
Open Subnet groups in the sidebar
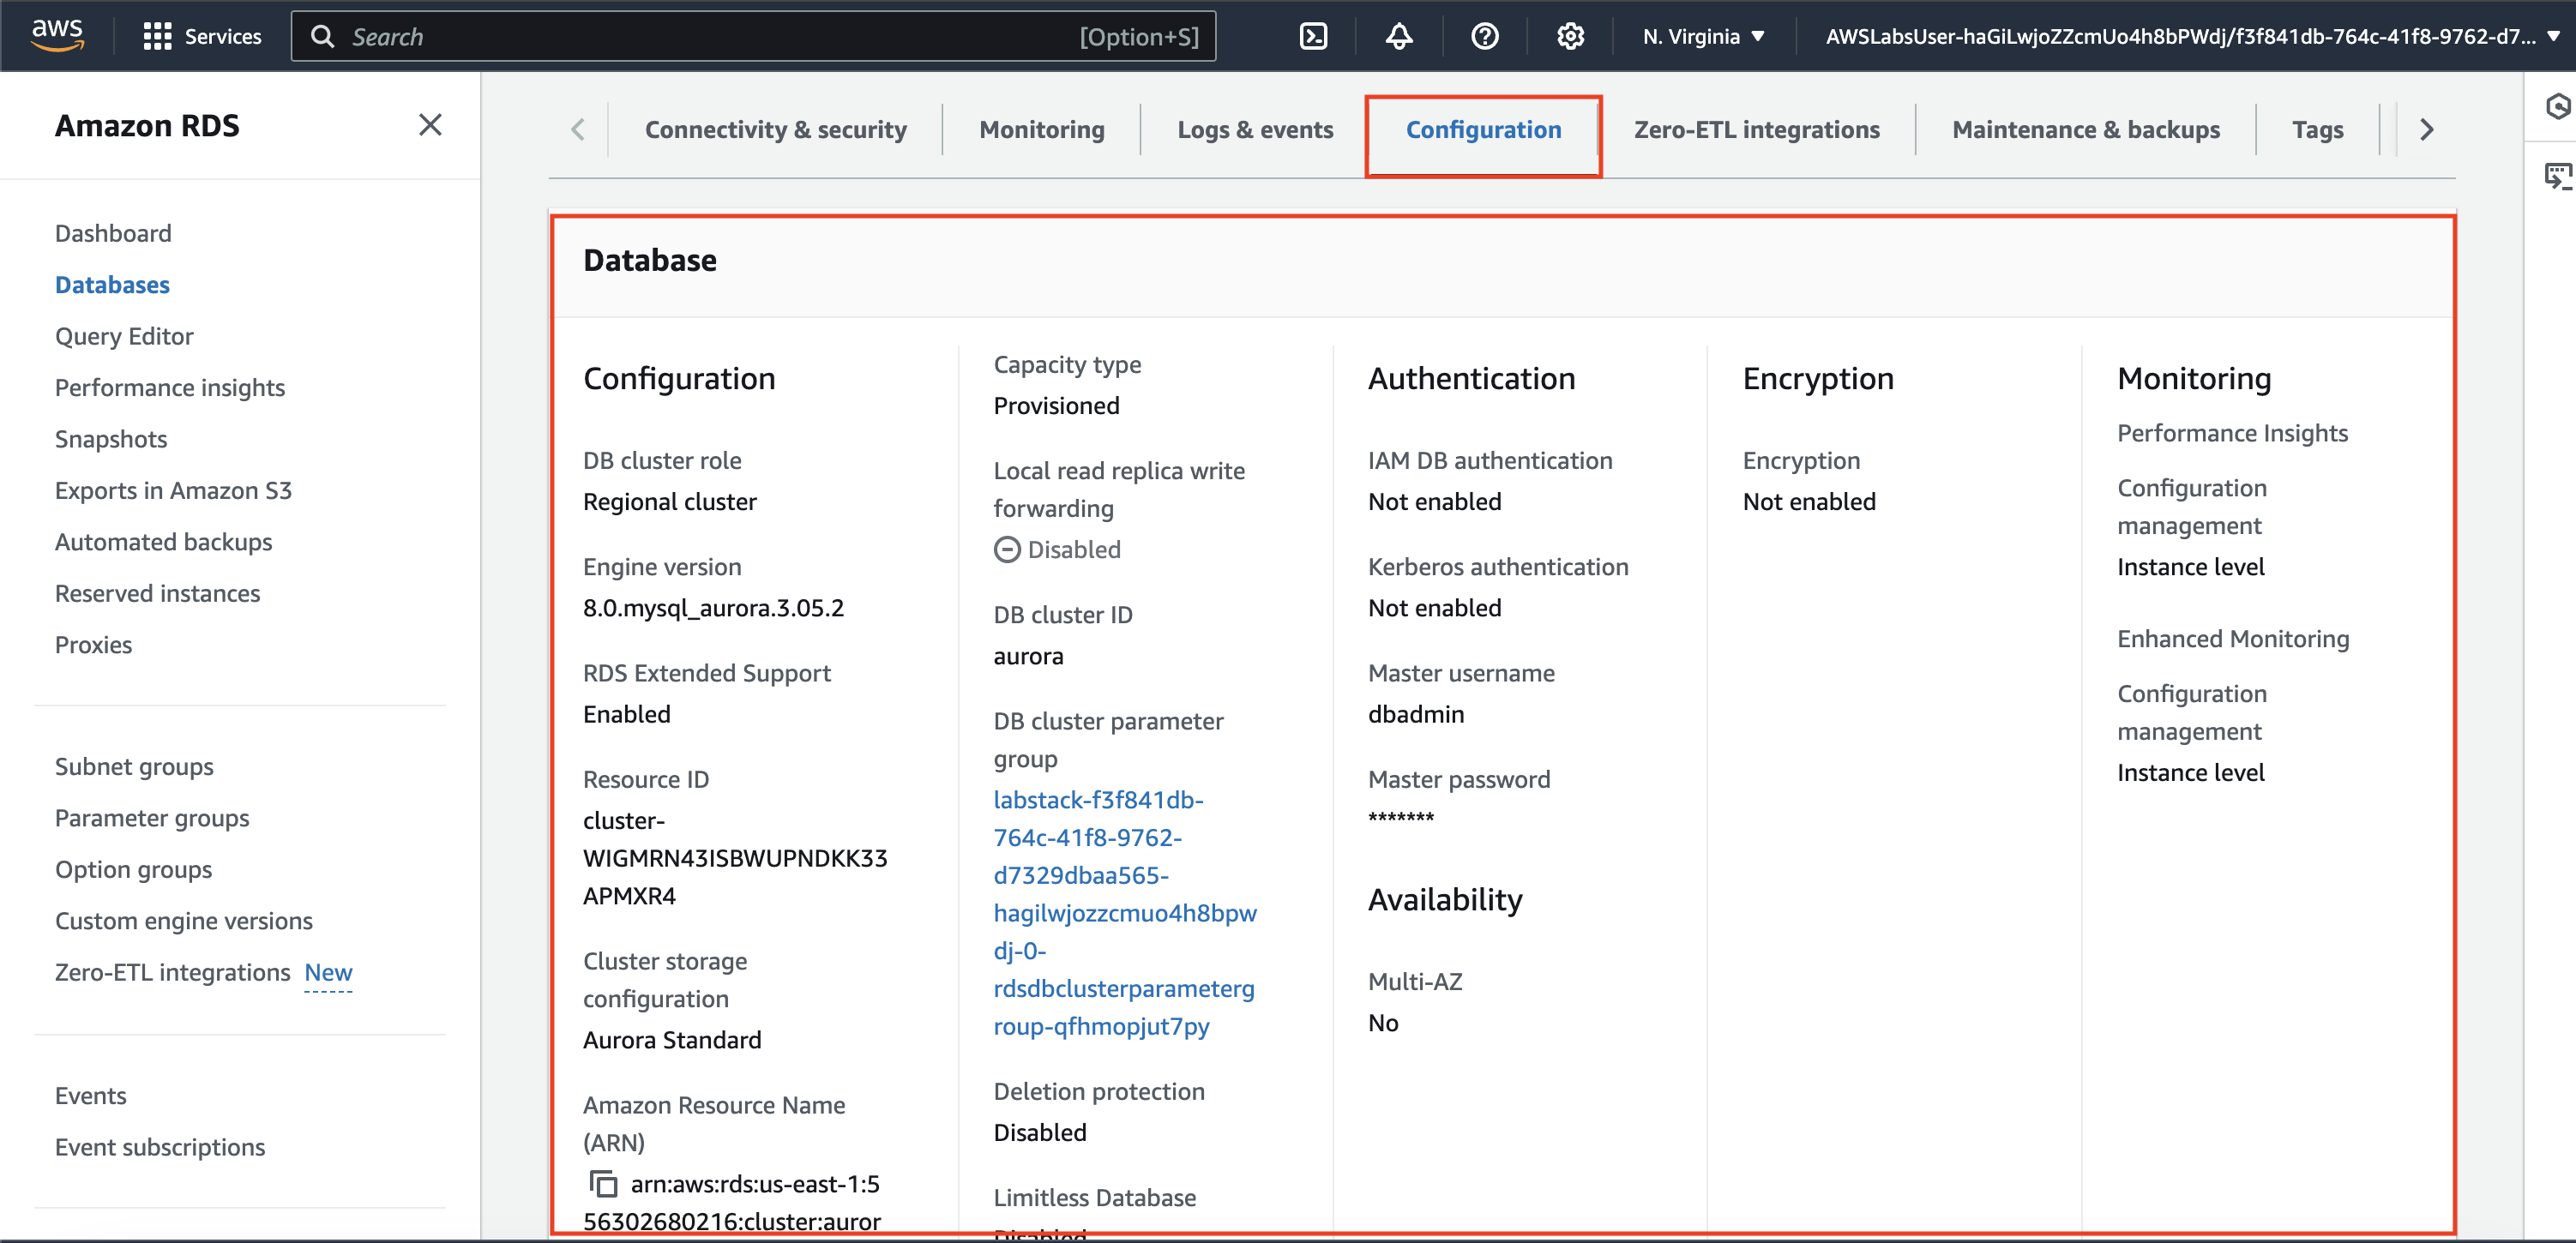tap(134, 767)
